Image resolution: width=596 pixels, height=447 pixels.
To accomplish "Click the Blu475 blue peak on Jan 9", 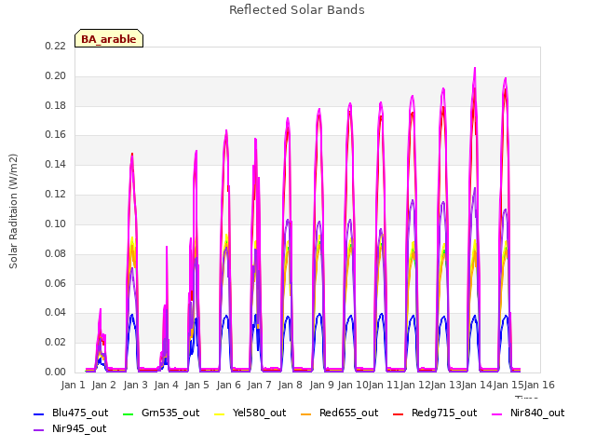I will pos(319,315).
